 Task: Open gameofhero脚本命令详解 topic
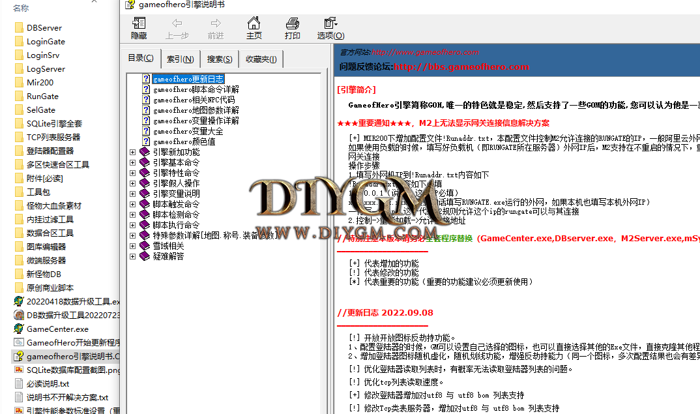[x=196, y=89]
